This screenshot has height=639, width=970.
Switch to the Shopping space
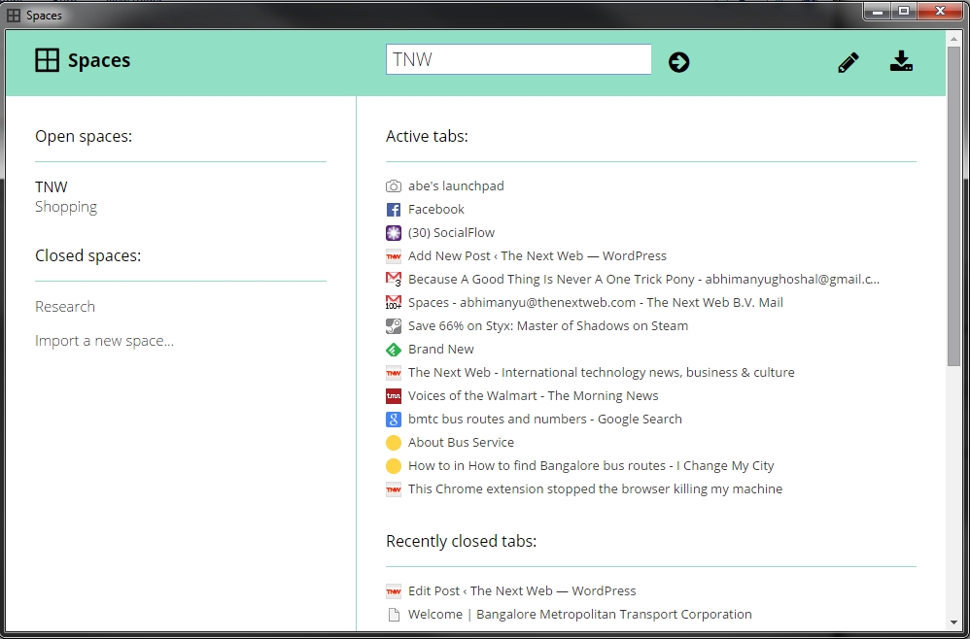(66, 207)
